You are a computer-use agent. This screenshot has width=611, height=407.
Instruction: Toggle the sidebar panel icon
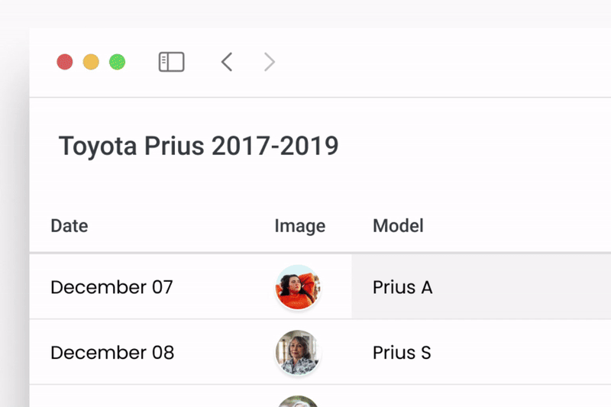tap(171, 62)
